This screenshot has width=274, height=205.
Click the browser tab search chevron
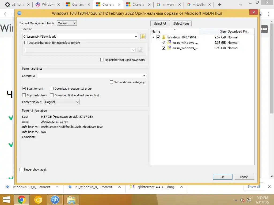pyautogui.click(x=241, y=5)
